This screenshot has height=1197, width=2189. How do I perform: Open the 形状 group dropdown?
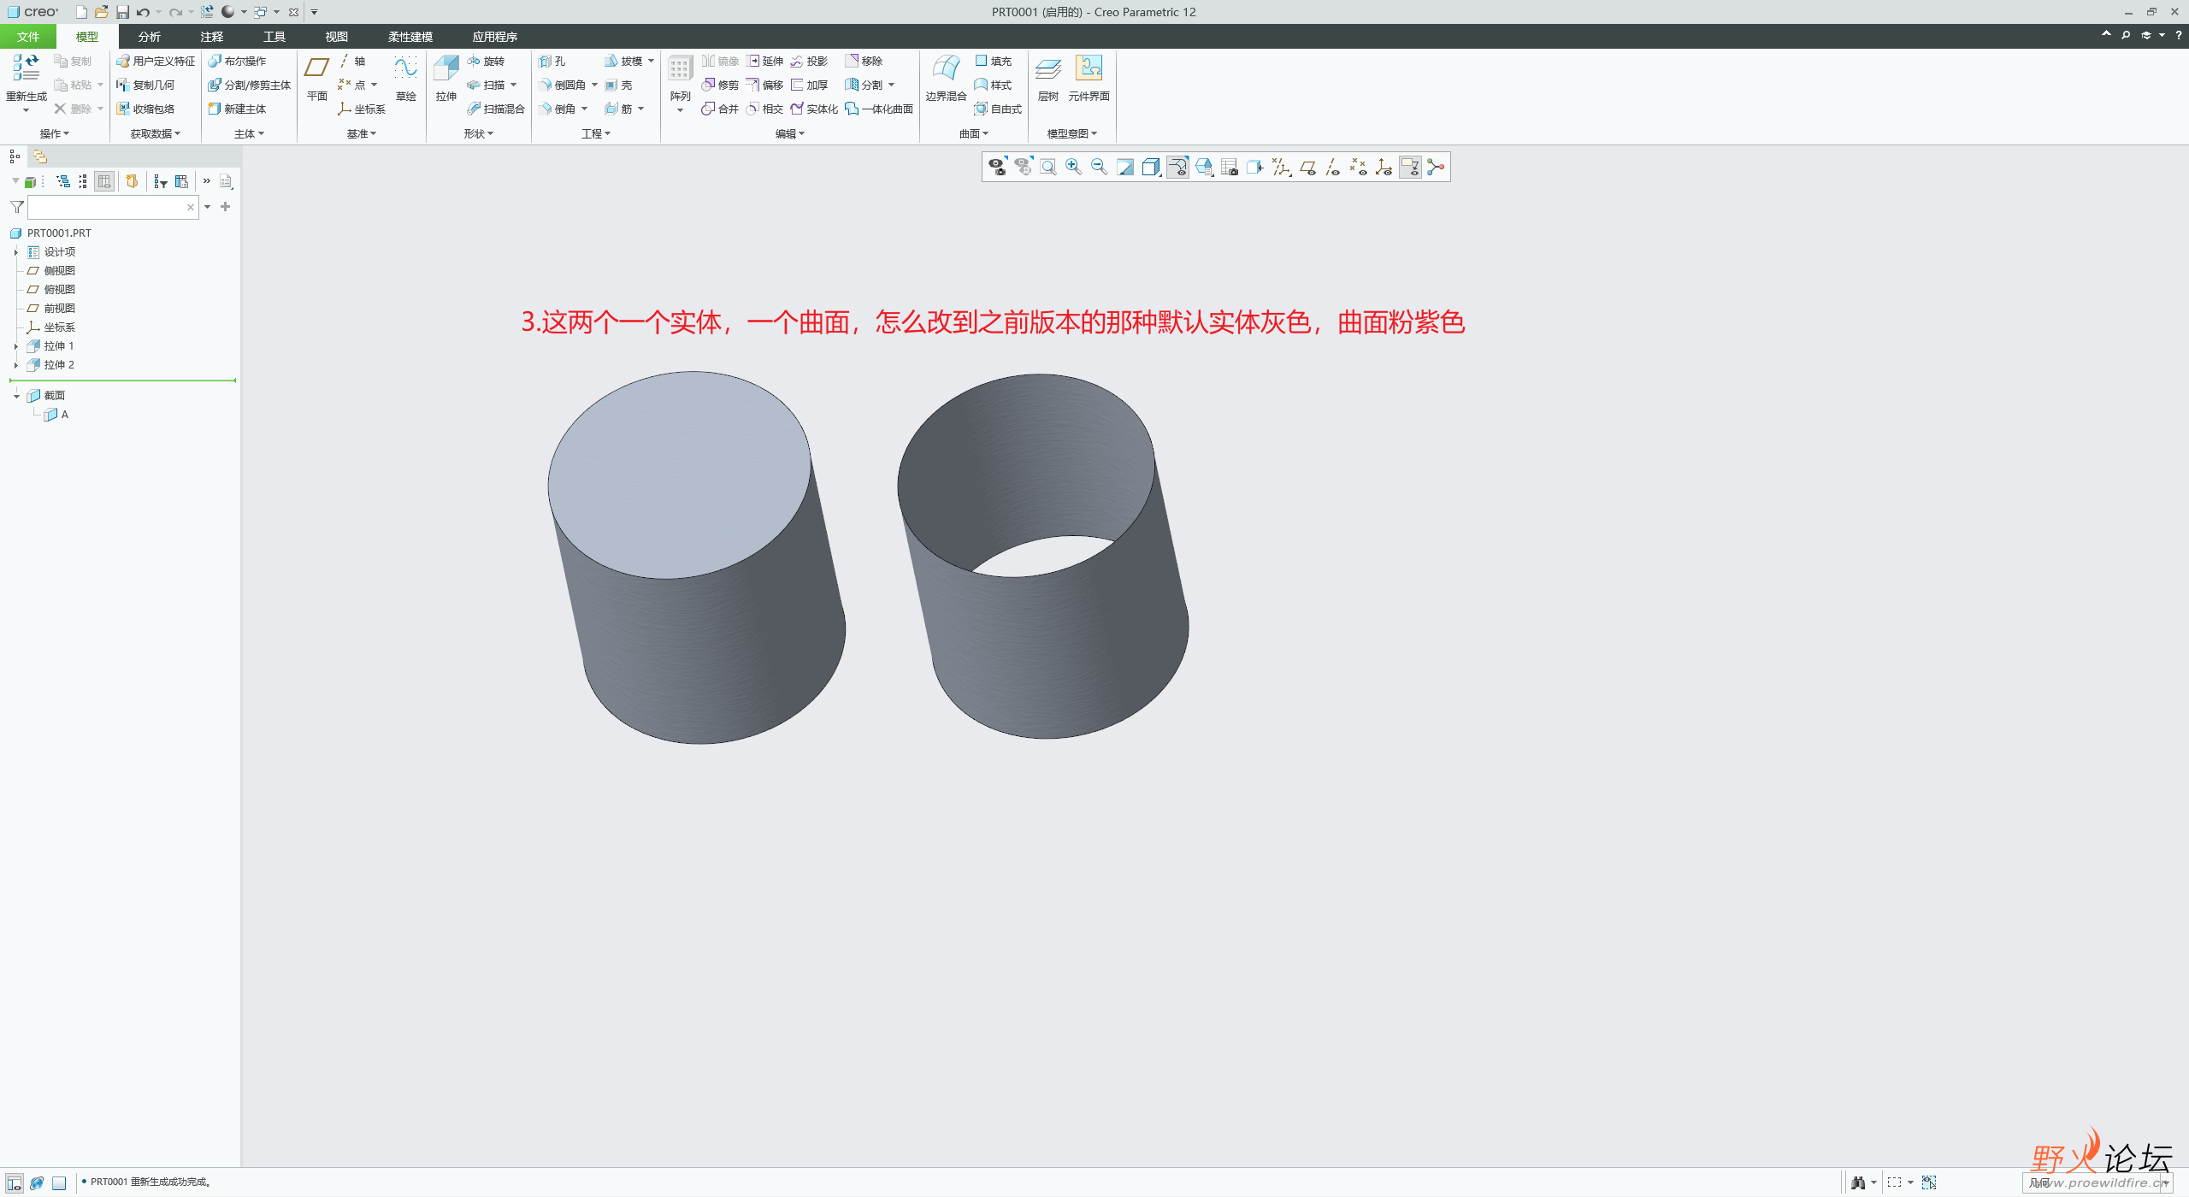(x=479, y=133)
